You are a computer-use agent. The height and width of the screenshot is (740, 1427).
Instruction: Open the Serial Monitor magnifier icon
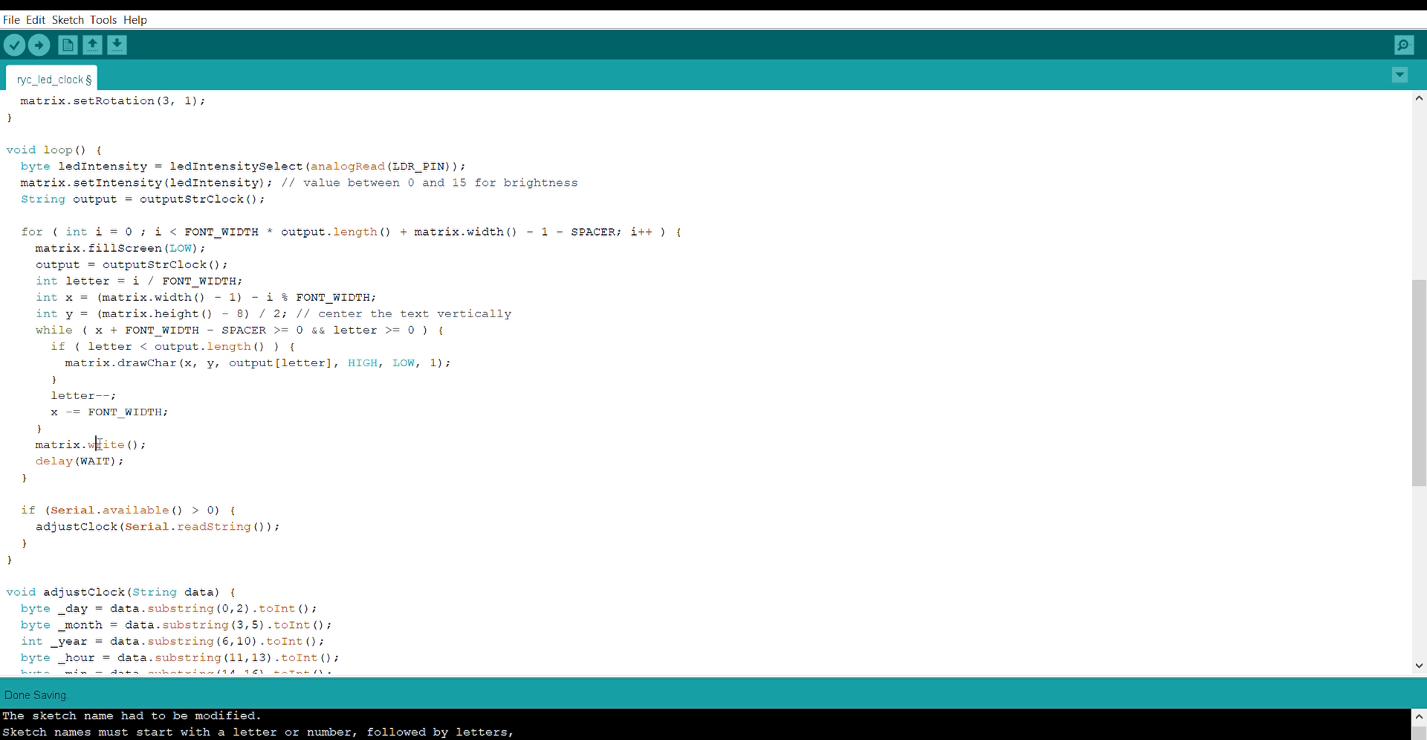tap(1404, 45)
